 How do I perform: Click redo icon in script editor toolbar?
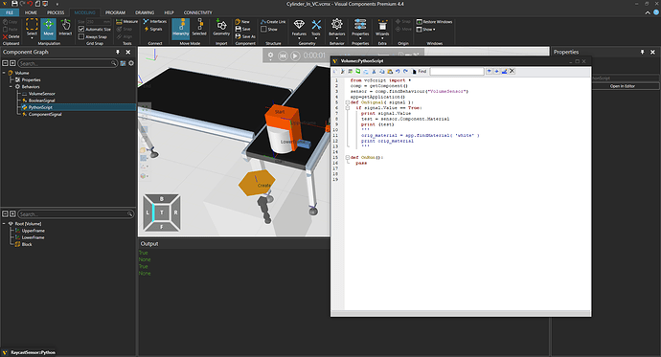pos(405,72)
